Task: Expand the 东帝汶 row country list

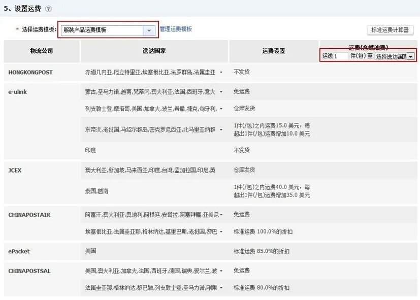Action: [220, 128]
